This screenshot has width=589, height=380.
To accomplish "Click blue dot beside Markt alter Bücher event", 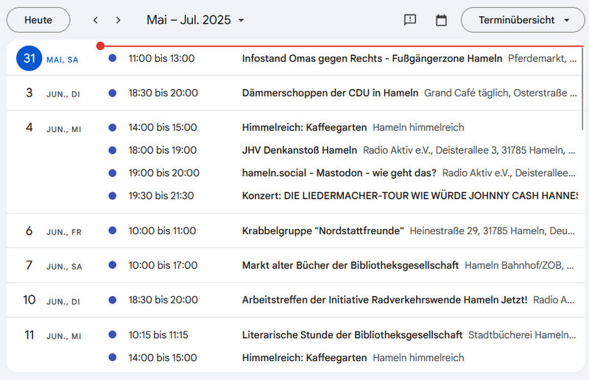I will (x=112, y=265).
